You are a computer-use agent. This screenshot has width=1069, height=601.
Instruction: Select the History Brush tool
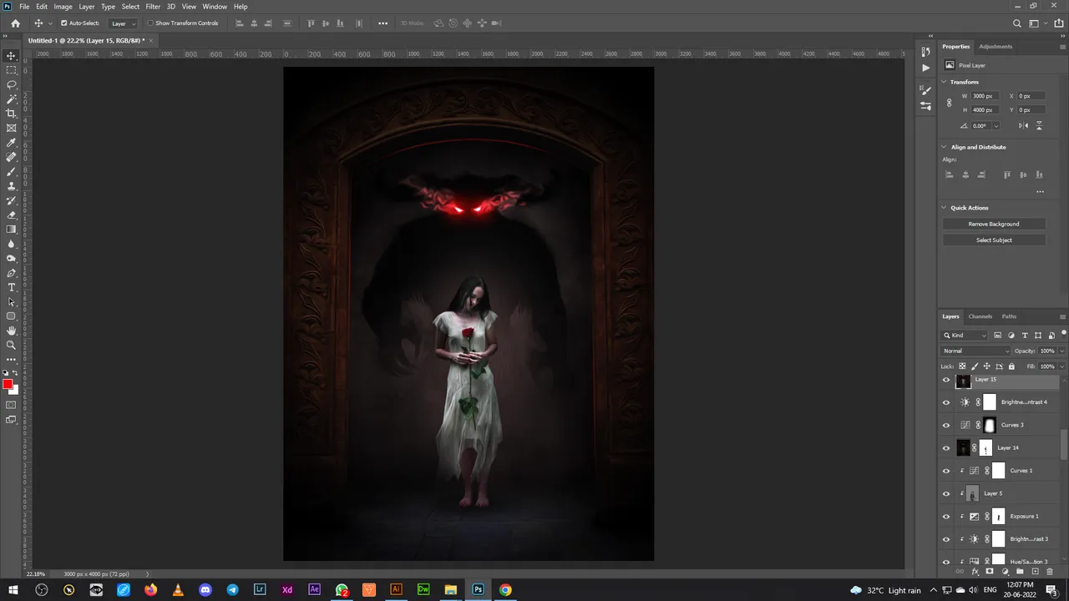tap(12, 200)
